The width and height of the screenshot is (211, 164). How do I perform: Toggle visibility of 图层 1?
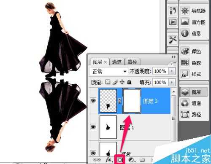click(93, 127)
